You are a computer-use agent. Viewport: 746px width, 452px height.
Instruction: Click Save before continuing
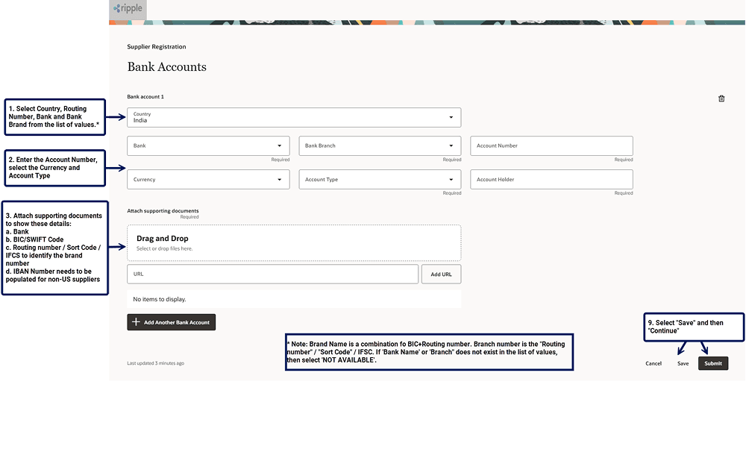[683, 363]
